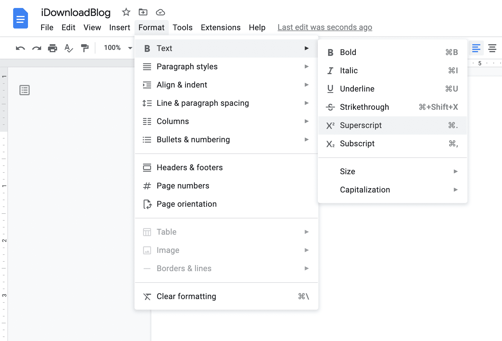Open the View menu

pyautogui.click(x=92, y=27)
